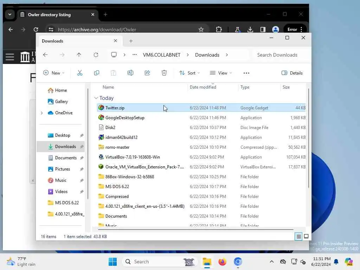
Task: Open the breadcrumb ellipsis in address bar
Action: [x=135, y=54]
